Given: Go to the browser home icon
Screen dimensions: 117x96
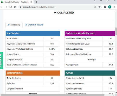Looking at the screenshot, I should coord(15,7).
